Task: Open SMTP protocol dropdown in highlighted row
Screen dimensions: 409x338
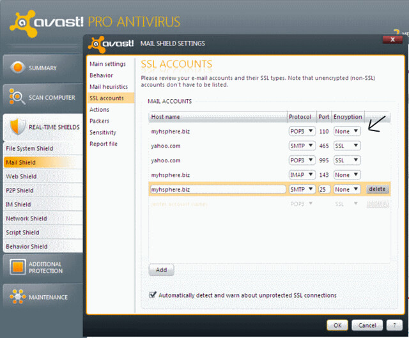Action: 302,189
